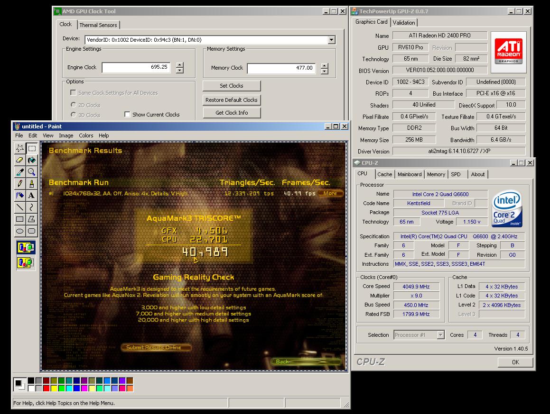The width and height of the screenshot is (550, 414).
Task: Click OK in the CPU-Z window
Action: [515, 362]
